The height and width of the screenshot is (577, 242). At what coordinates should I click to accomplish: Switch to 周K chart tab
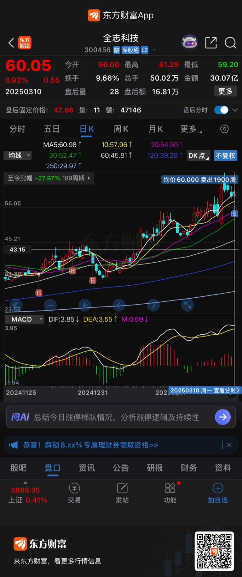[x=121, y=129]
